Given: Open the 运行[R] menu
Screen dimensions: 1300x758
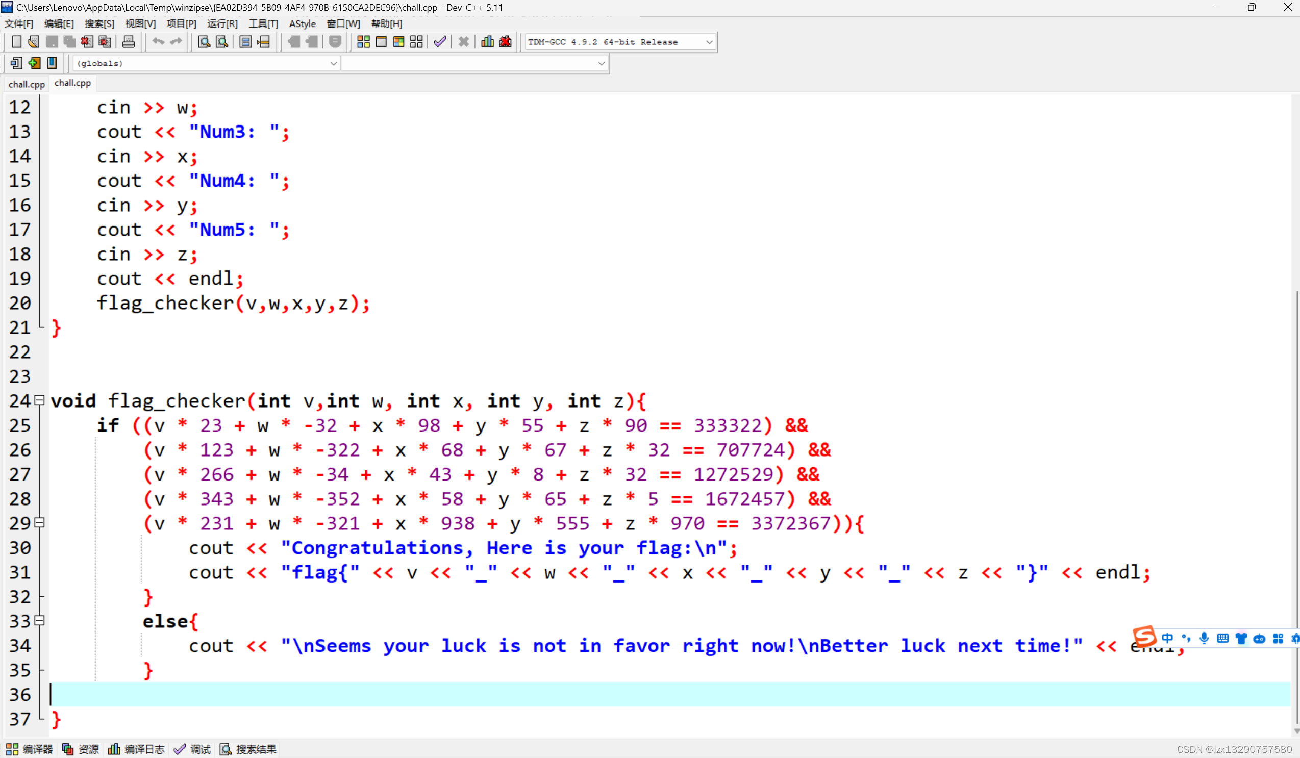Looking at the screenshot, I should [x=222, y=24].
